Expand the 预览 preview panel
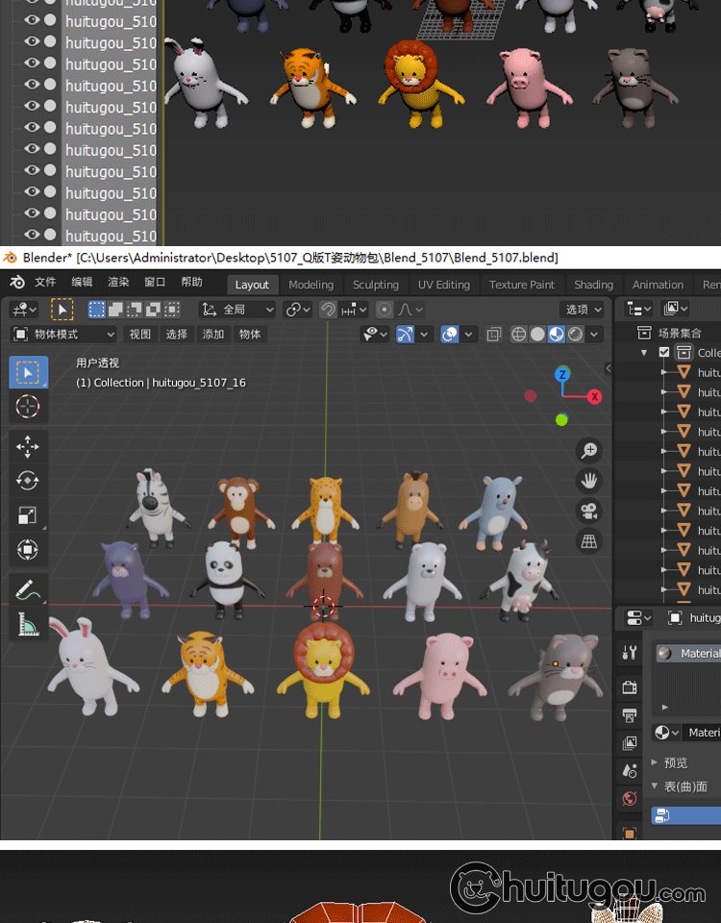The image size is (721, 923). (675, 762)
